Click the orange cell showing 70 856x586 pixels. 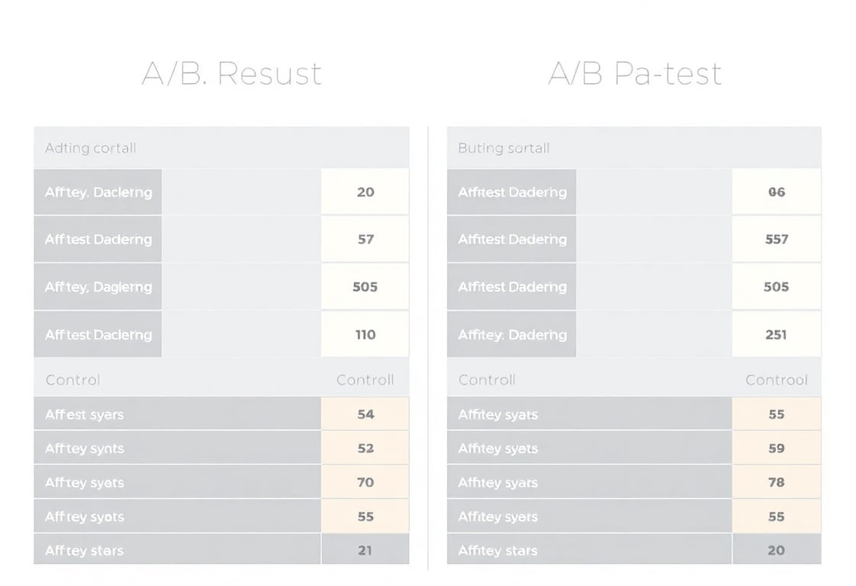click(x=365, y=482)
